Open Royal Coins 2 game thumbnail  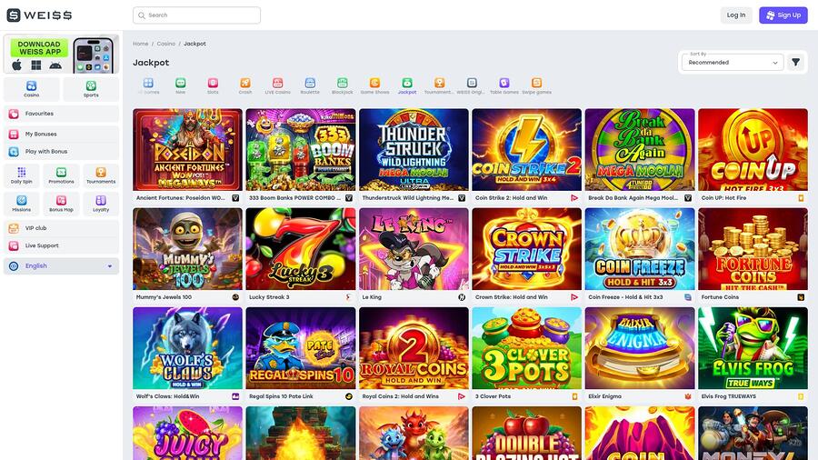(414, 348)
